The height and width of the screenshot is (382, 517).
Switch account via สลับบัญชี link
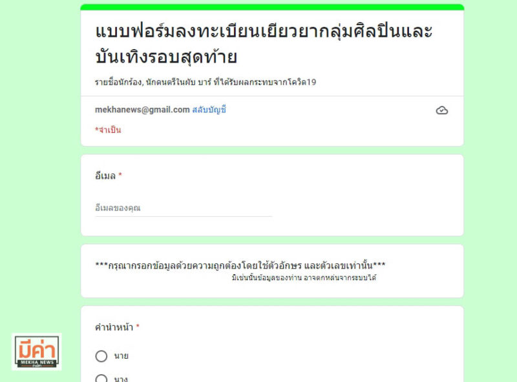(209, 110)
